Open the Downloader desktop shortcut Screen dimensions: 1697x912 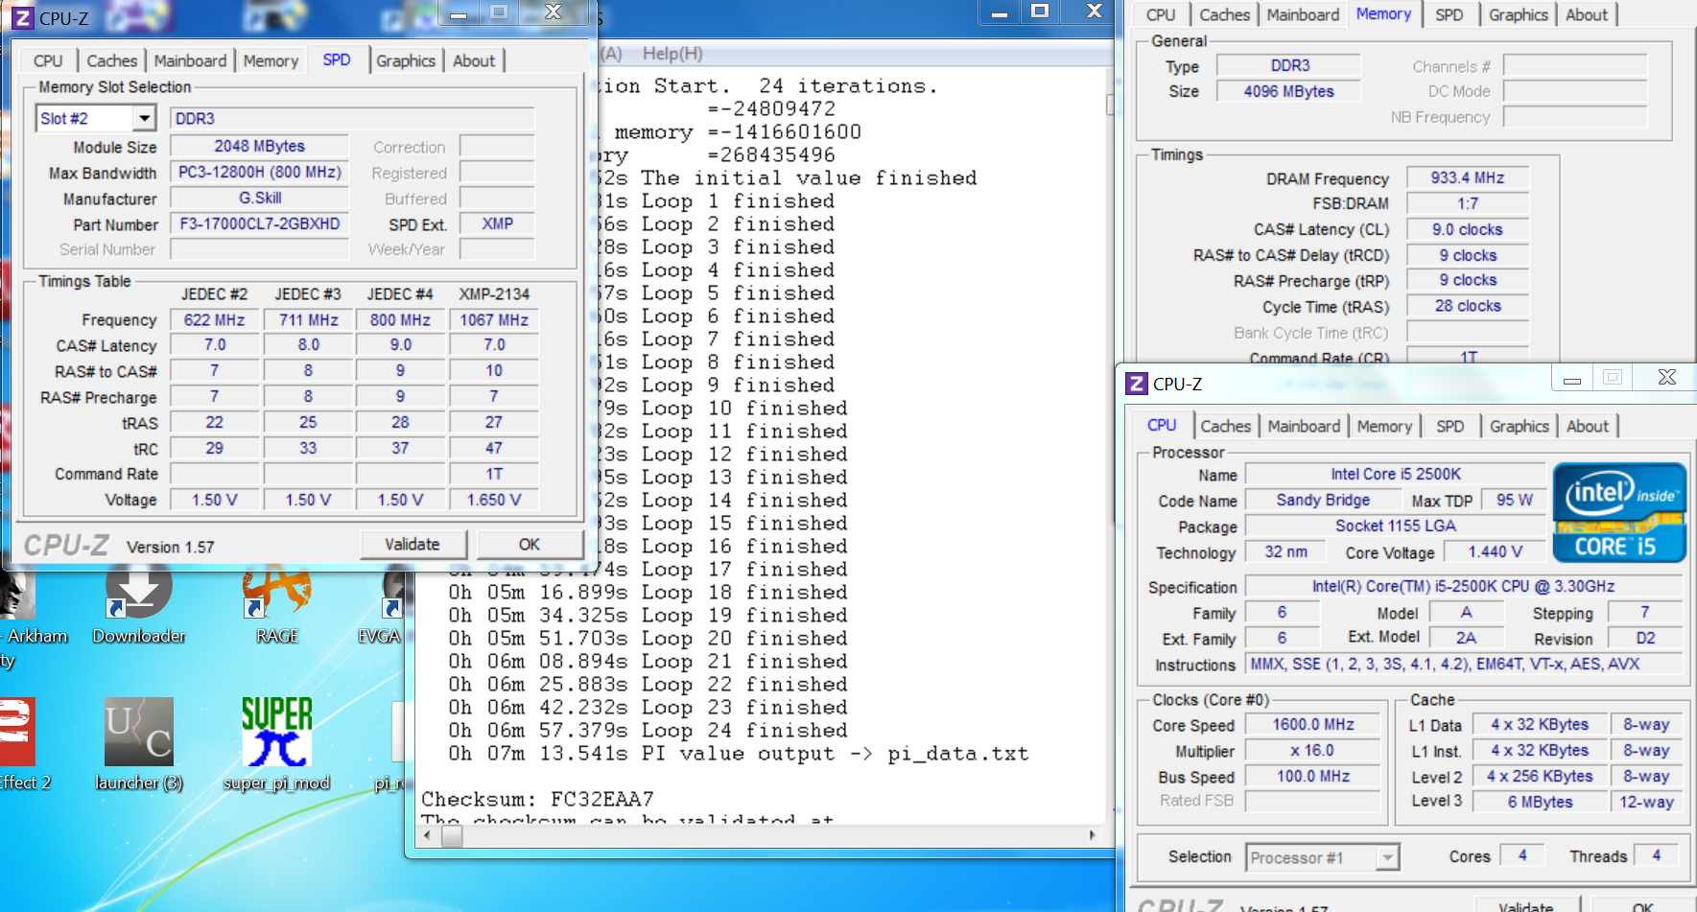(x=139, y=606)
